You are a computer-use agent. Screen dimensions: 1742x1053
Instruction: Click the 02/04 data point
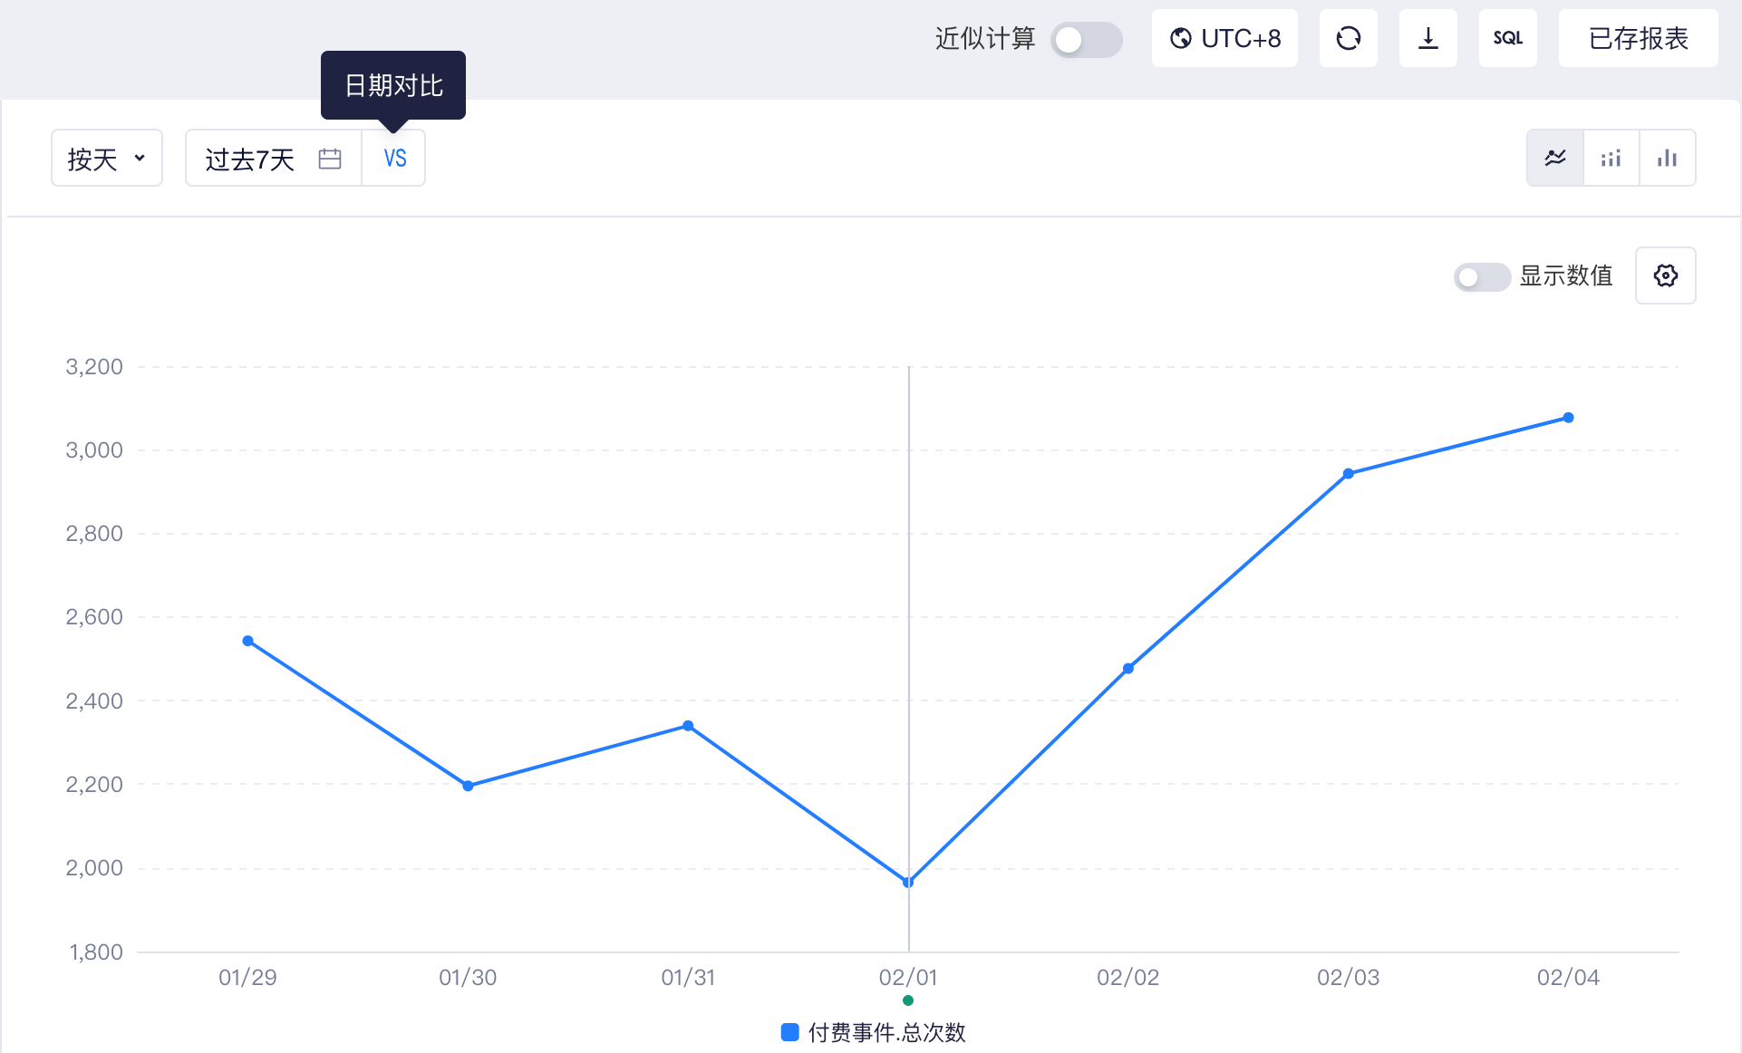(x=1568, y=418)
